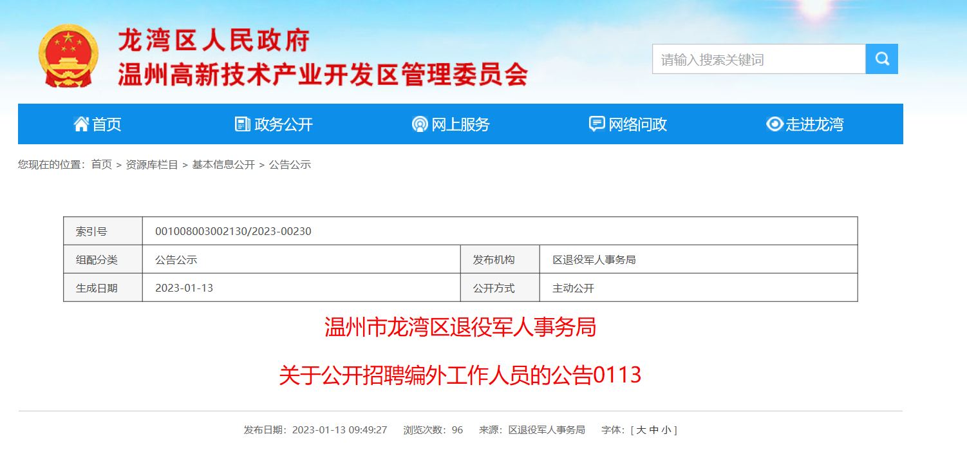
Task: Set font size to 小
Action: coord(666,430)
